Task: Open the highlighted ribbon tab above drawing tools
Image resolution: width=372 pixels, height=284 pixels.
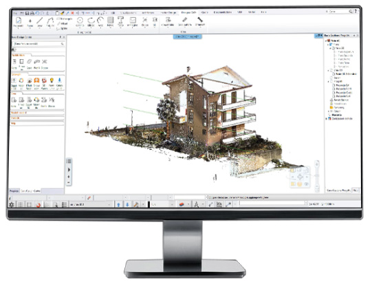Action: pyautogui.click(x=189, y=12)
